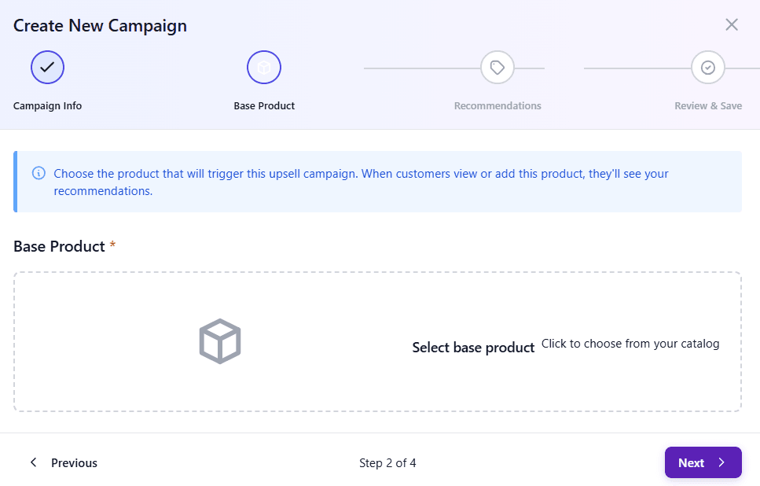Click the large gray cube icon

click(220, 341)
